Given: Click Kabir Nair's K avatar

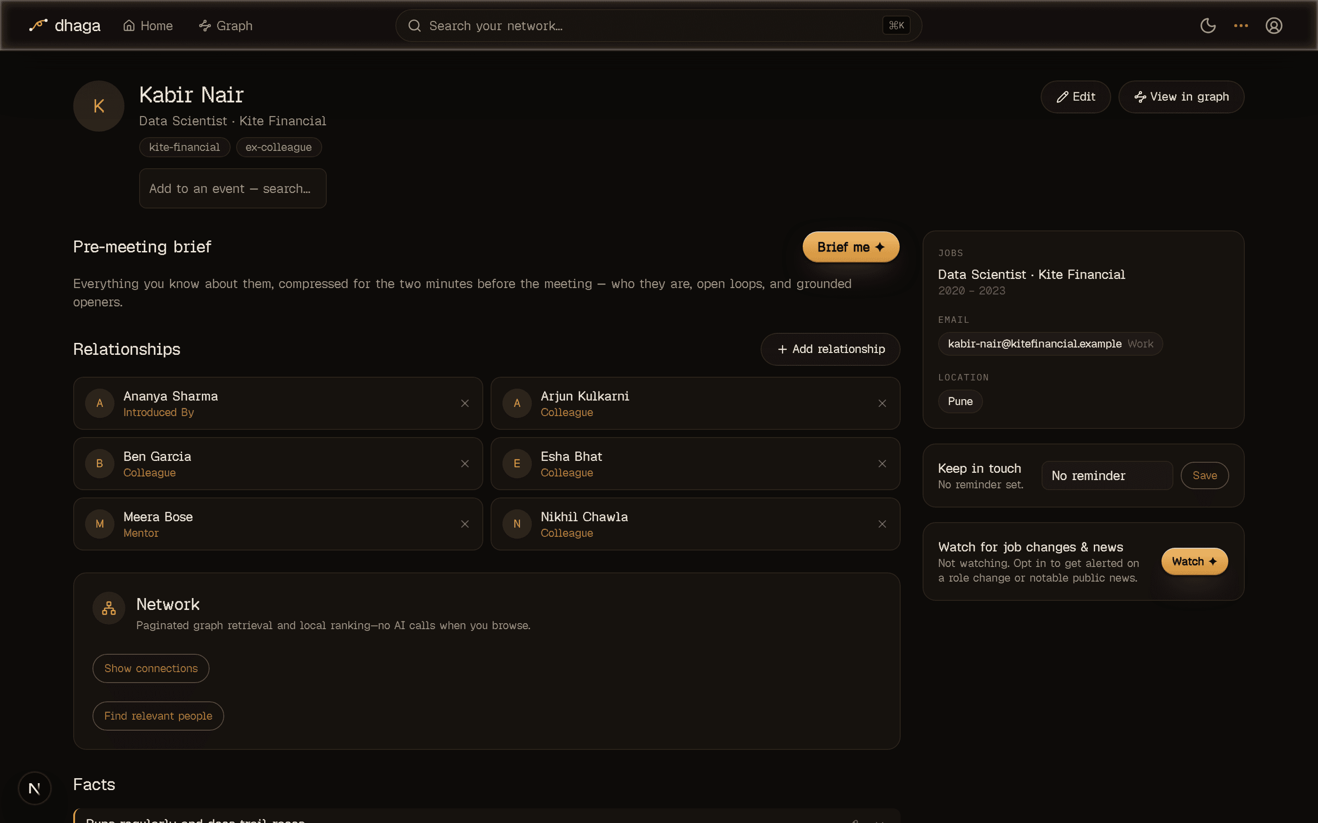Looking at the screenshot, I should pyautogui.click(x=98, y=106).
